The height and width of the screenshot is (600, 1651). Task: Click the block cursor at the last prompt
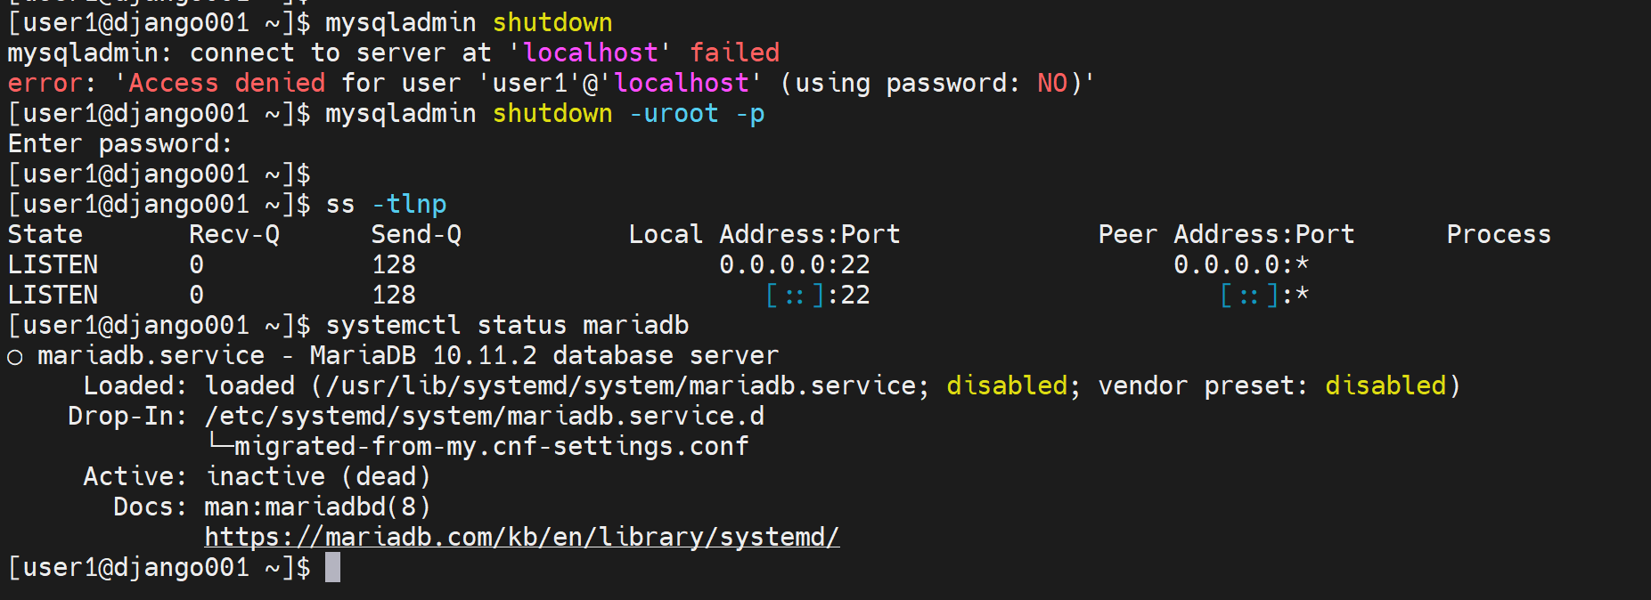point(332,567)
